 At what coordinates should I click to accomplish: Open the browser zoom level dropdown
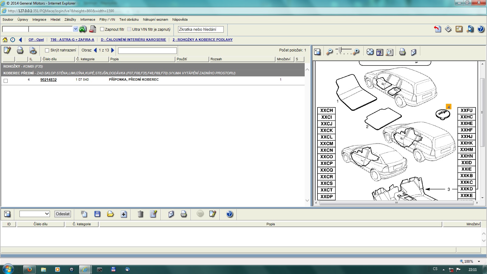point(479,261)
